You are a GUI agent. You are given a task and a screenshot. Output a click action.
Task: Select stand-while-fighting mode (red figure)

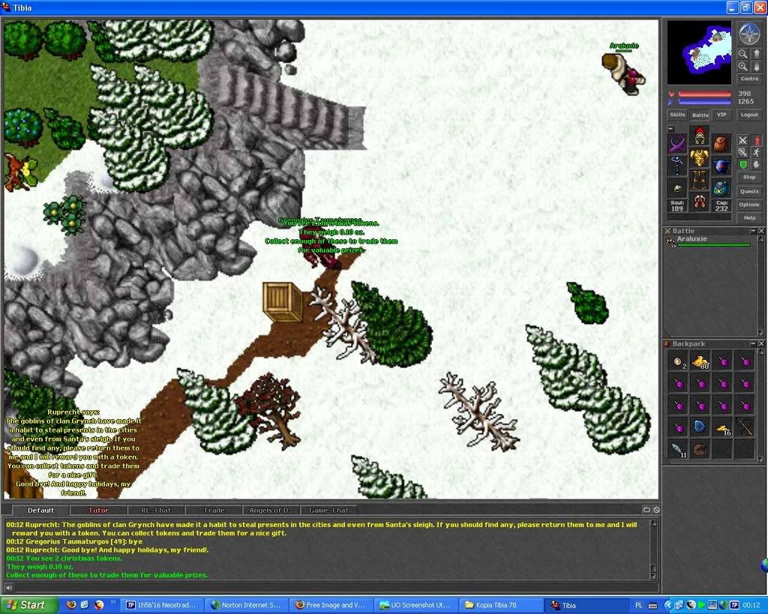(x=756, y=141)
